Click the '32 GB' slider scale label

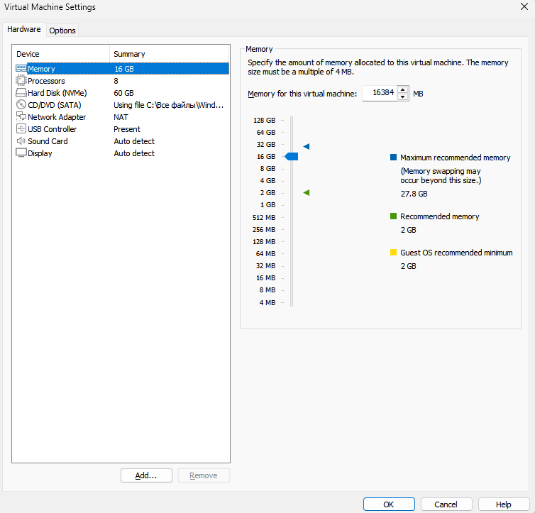pyautogui.click(x=266, y=145)
